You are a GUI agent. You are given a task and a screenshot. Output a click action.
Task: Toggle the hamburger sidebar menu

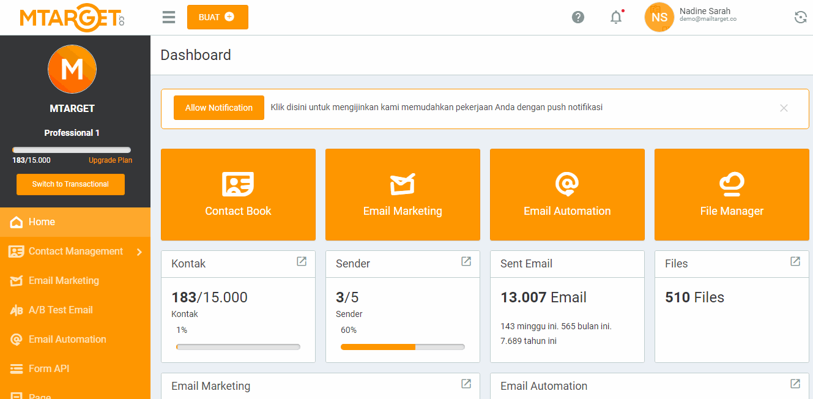click(x=169, y=17)
